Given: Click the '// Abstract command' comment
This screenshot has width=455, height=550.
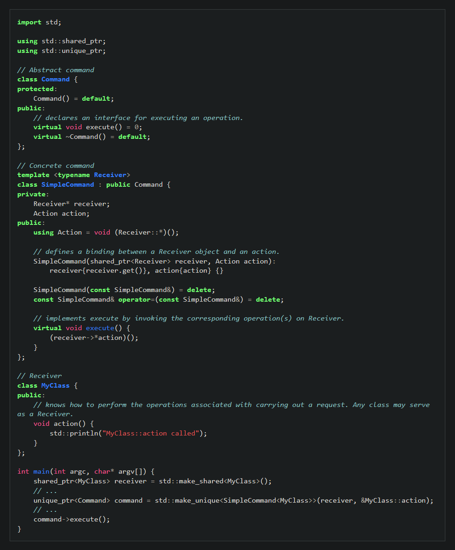Looking at the screenshot, I should click(56, 70).
